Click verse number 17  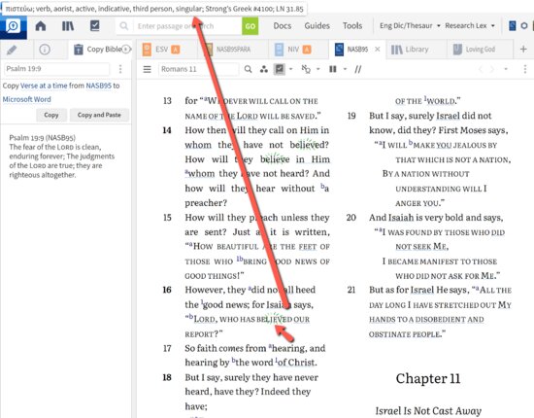[x=167, y=348]
